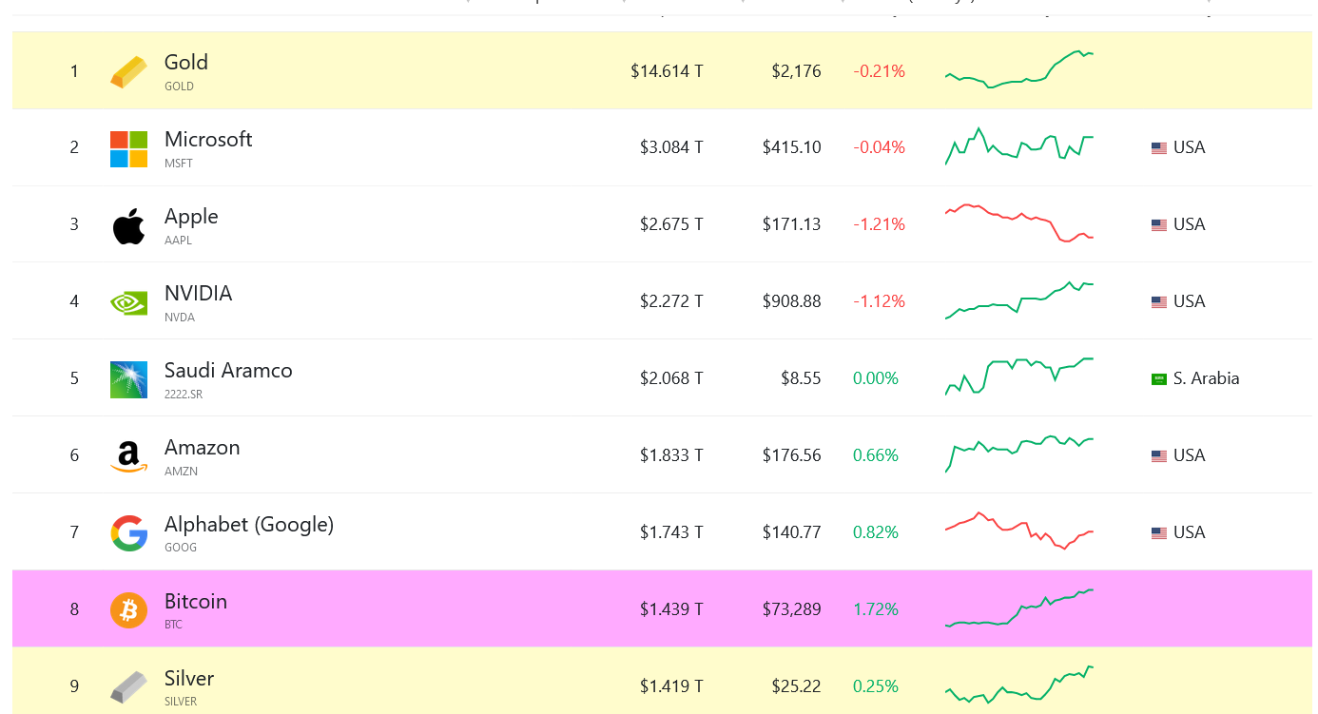Click the USA flag in Microsoft row
The height and width of the screenshot is (714, 1318).
(1158, 148)
